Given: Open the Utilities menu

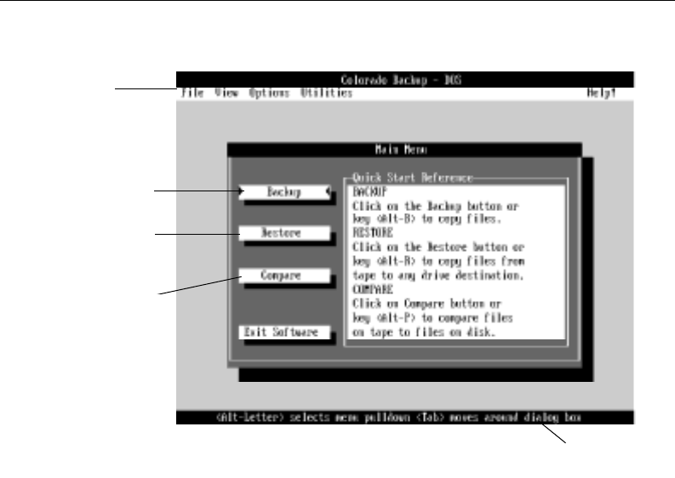Looking at the screenshot, I should (x=326, y=93).
